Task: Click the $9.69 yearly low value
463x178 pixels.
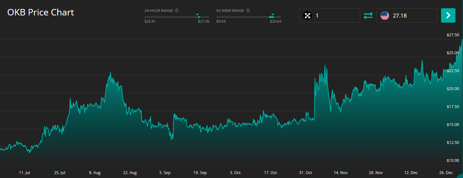Action: tap(221, 22)
